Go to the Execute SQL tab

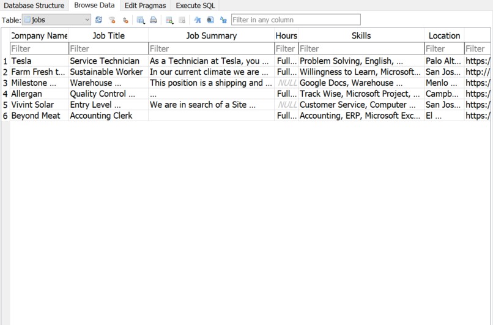(195, 6)
